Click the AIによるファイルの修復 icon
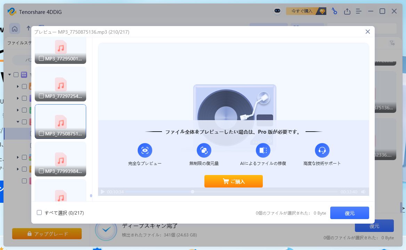 coord(263,150)
